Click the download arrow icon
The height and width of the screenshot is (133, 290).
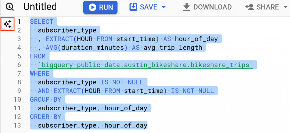point(186,7)
